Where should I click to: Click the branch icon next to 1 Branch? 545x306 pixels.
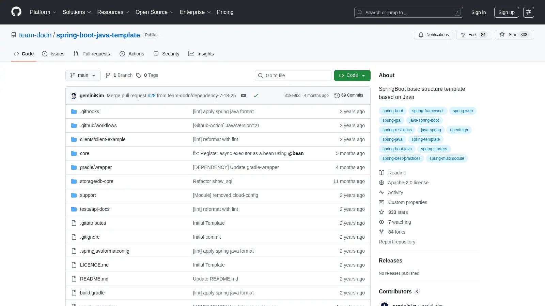108,75
